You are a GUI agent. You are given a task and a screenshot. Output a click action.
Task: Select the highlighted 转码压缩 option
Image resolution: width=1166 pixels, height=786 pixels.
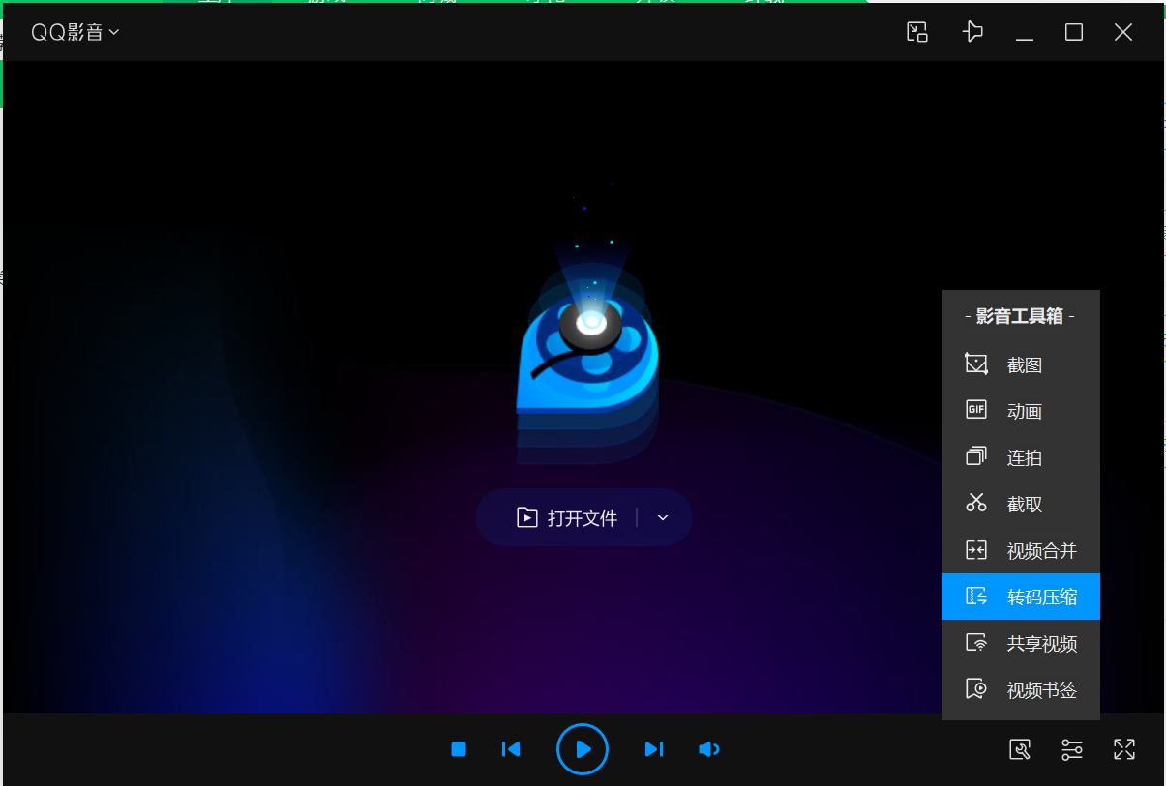(x=1020, y=597)
